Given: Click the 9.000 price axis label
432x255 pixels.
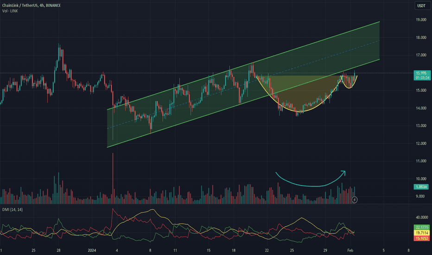Looking at the screenshot, I should [420, 196].
